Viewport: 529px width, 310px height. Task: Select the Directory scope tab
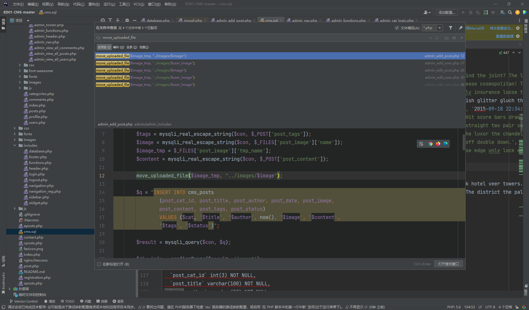(132, 47)
